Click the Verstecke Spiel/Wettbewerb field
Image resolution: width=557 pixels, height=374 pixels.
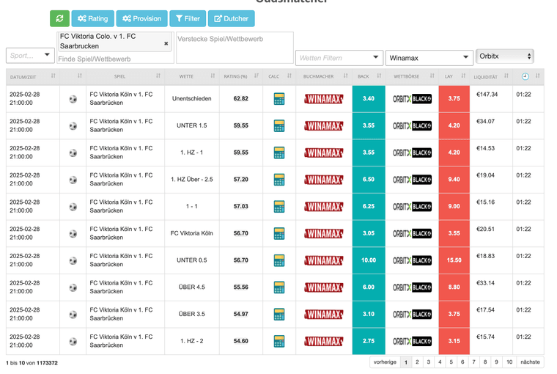235,47
